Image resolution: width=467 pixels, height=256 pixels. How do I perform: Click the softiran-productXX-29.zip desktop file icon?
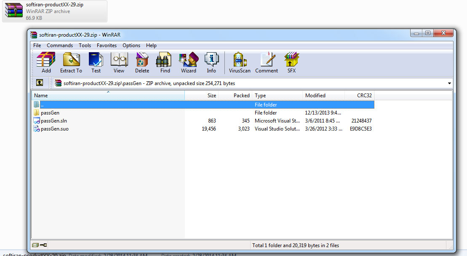[x=14, y=11]
